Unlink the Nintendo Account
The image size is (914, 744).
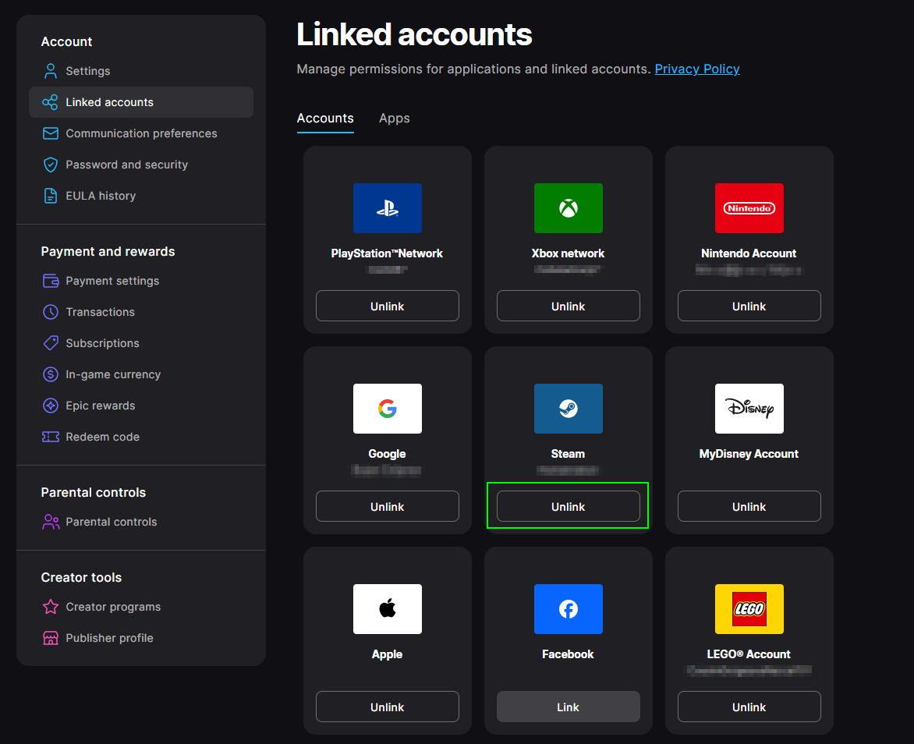(749, 306)
